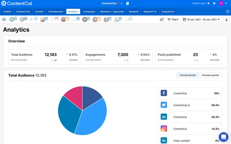Screen dimensions: 231x144
Task: Click the 0.31% increase figure
Action: point(73,55)
